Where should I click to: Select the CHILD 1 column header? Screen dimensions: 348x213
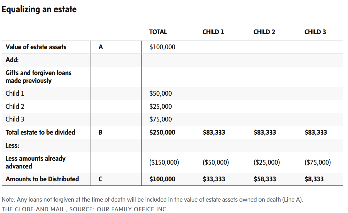213,32
